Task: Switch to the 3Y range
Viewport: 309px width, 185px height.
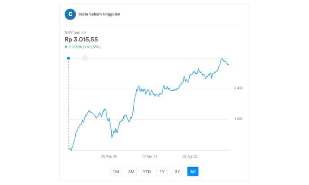Action: pos(177,172)
